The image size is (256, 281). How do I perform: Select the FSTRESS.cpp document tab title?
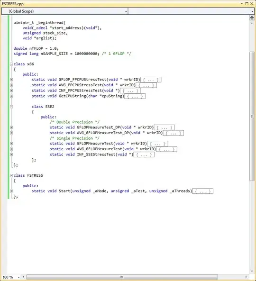tap(13, 4)
